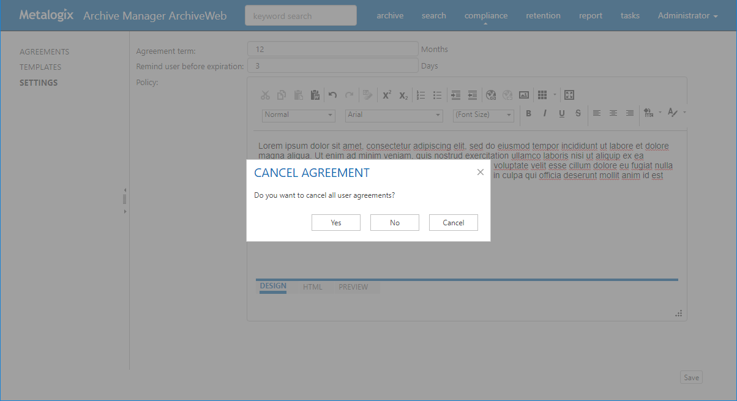This screenshot has width=737, height=401.
Task: Click the Format Stripper icon
Action: 367,95
